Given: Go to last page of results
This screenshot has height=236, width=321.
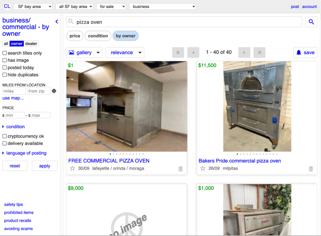Looking at the screenshot, I should (259, 52).
